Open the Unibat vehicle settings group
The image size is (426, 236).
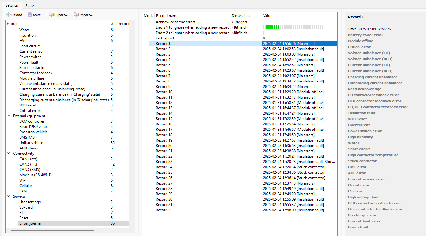[31, 143]
